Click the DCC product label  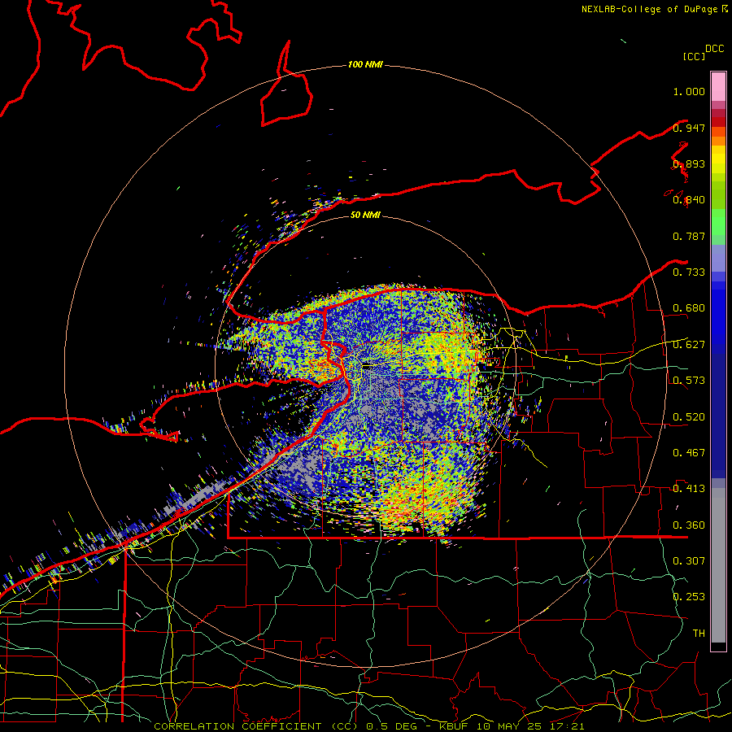pos(714,49)
